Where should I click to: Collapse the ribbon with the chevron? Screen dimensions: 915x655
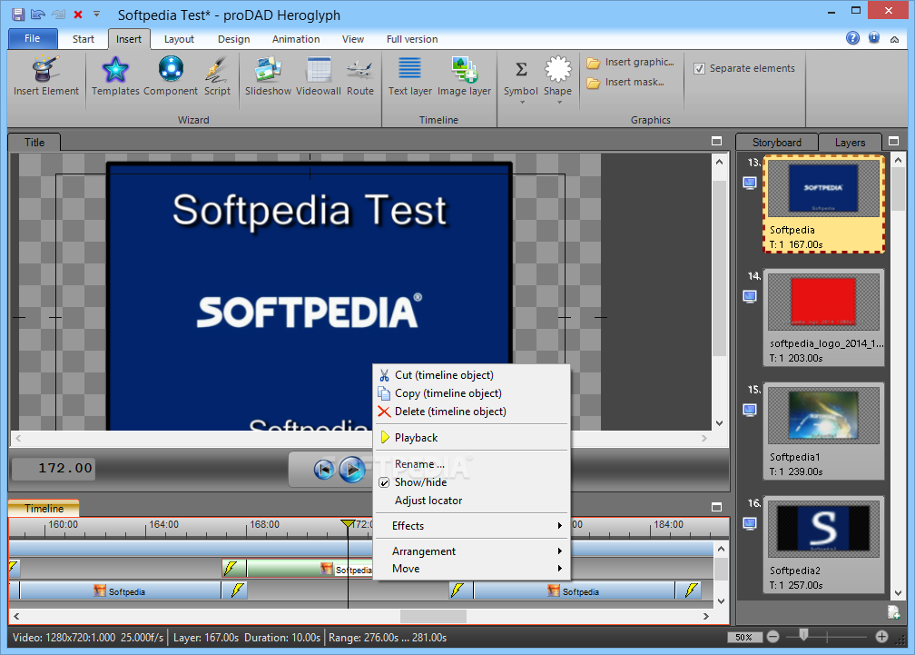[x=894, y=39]
